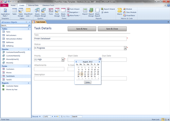Insert a new Module
This screenshot has width=170, height=121.
click(127, 9)
